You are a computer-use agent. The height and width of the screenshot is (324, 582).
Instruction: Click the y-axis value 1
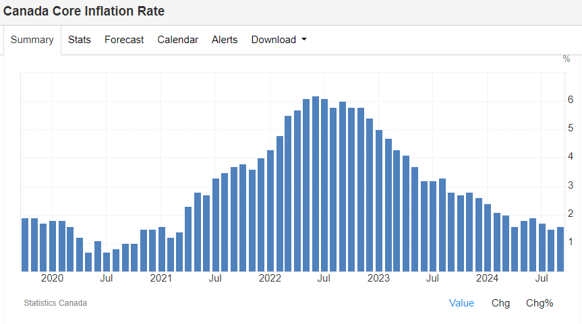coord(571,242)
